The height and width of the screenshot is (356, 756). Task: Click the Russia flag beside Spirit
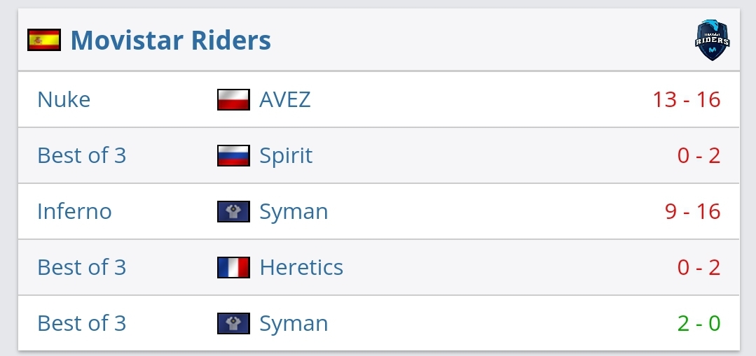[233, 155]
